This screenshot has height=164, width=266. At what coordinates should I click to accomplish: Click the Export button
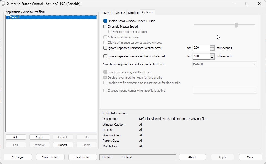point(63,137)
